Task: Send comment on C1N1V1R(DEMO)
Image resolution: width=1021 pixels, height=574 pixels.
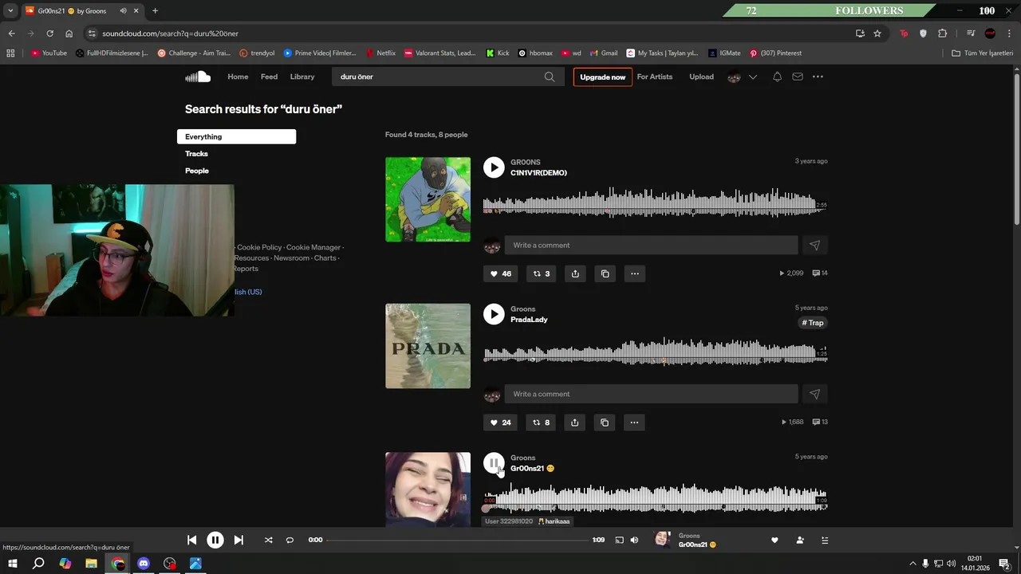Action: click(814, 246)
